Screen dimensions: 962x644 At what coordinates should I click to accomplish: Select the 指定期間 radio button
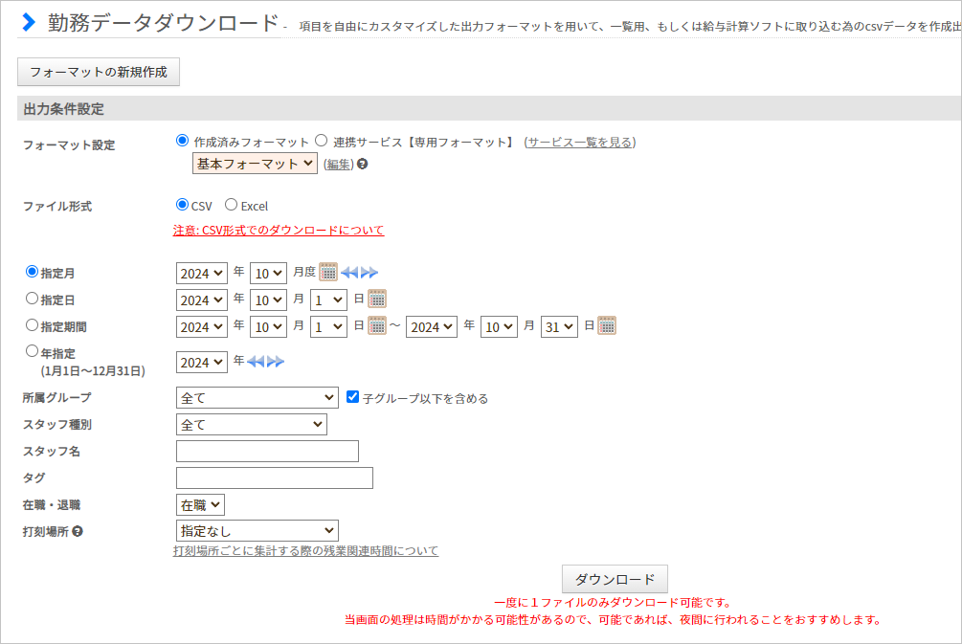33,325
